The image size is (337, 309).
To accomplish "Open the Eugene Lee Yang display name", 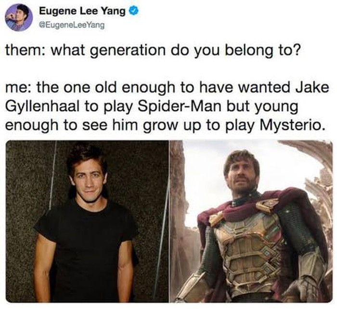I will pos(82,11).
